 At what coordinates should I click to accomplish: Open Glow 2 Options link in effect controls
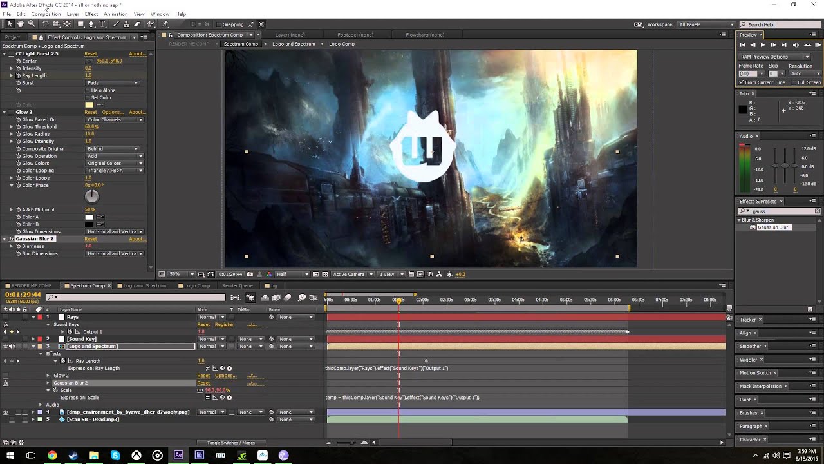pyautogui.click(x=113, y=112)
